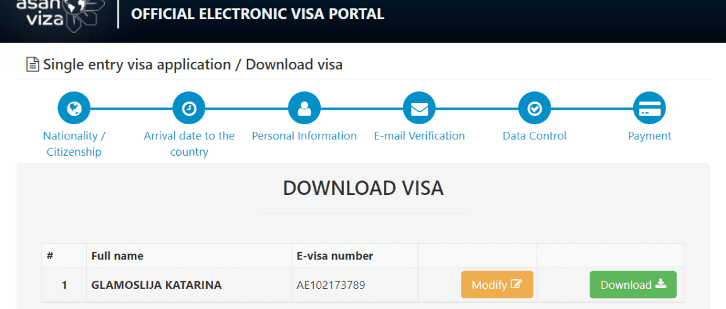The height and width of the screenshot is (309, 726).
Task: Click the envelope E-mail Verification step icon
Action: pyautogui.click(x=419, y=108)
